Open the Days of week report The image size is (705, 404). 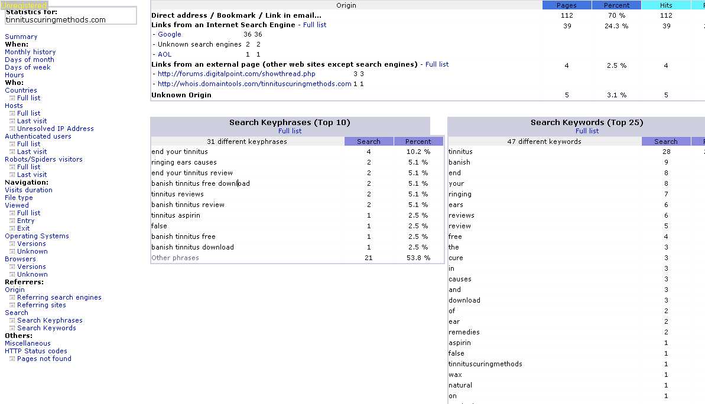(28, 67)
